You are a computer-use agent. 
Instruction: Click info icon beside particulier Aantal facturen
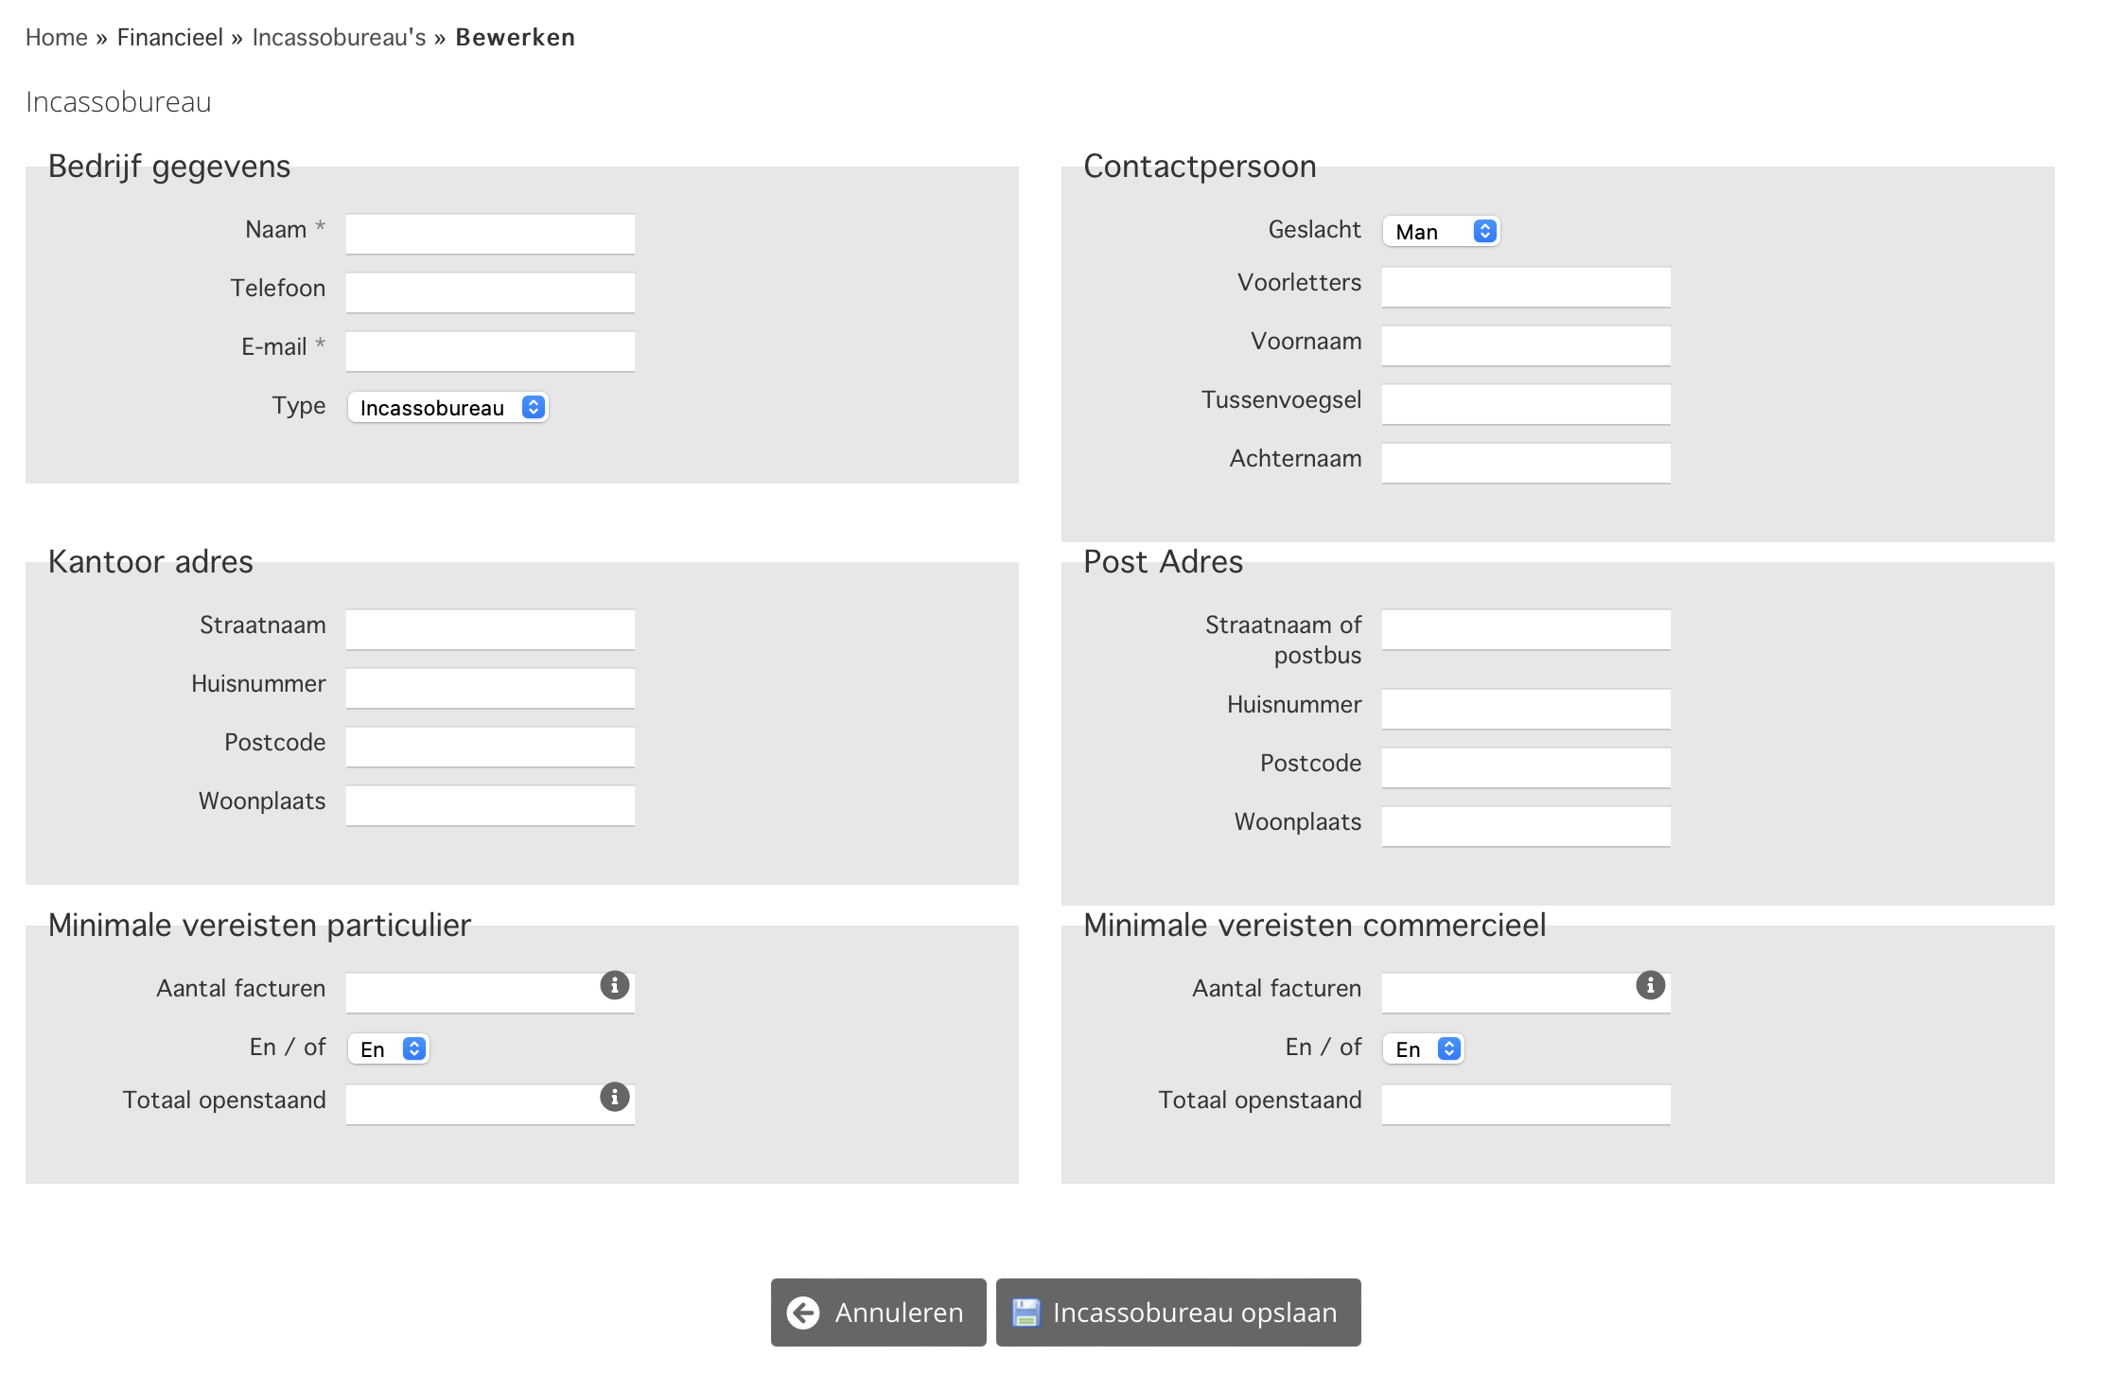pyautogui.click(x=614, y=985)
